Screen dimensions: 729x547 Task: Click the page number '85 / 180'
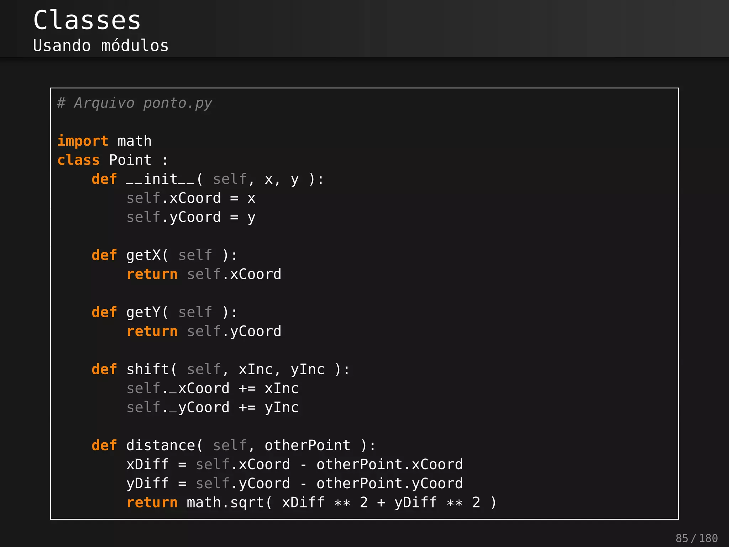pyautogui.click(x=697, y=538)
